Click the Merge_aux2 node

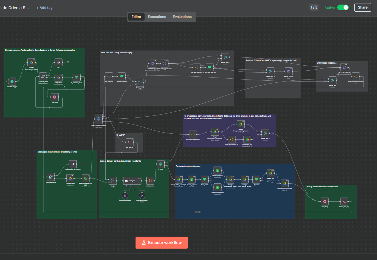140,83
